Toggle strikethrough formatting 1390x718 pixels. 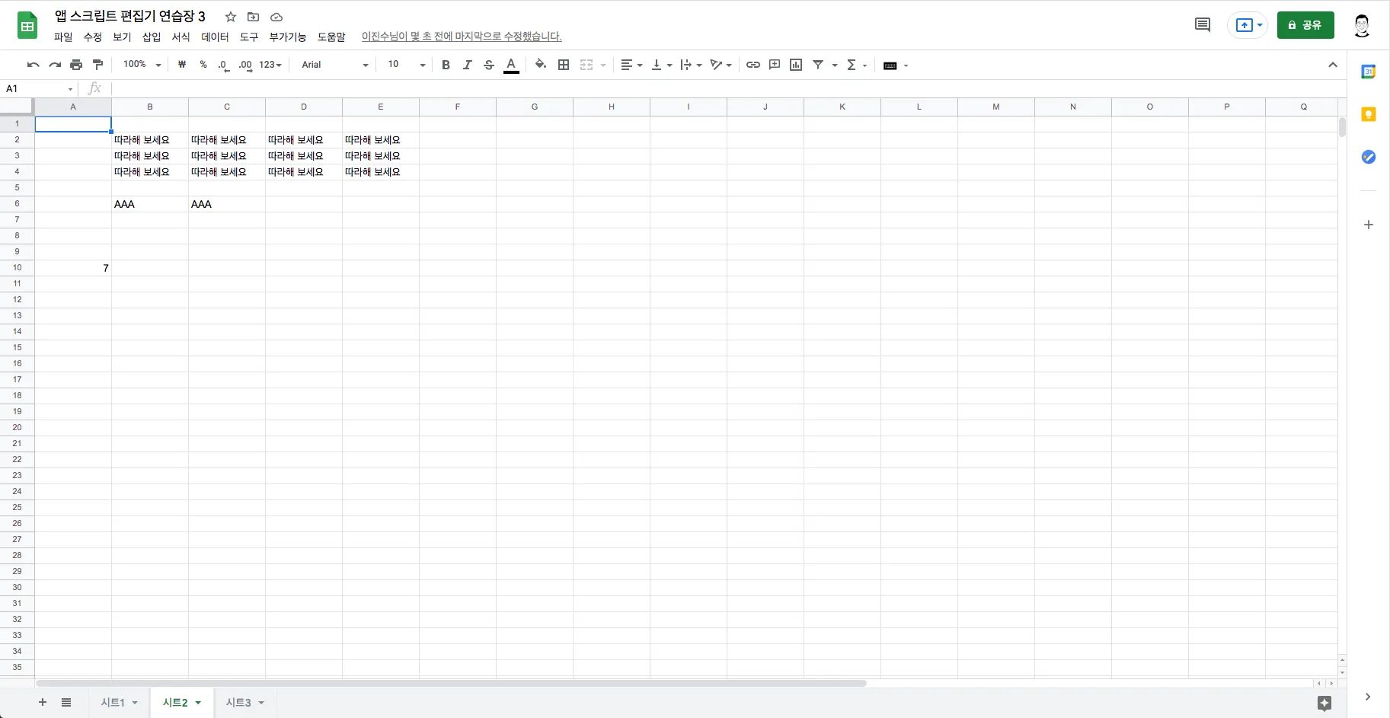pos(489,65)
